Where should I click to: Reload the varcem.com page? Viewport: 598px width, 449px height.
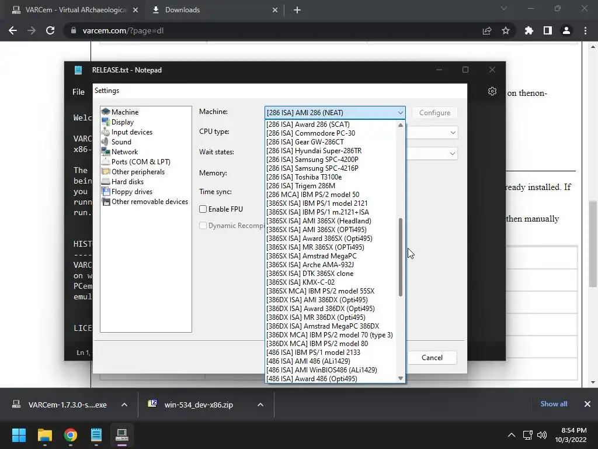click(50, 30)
